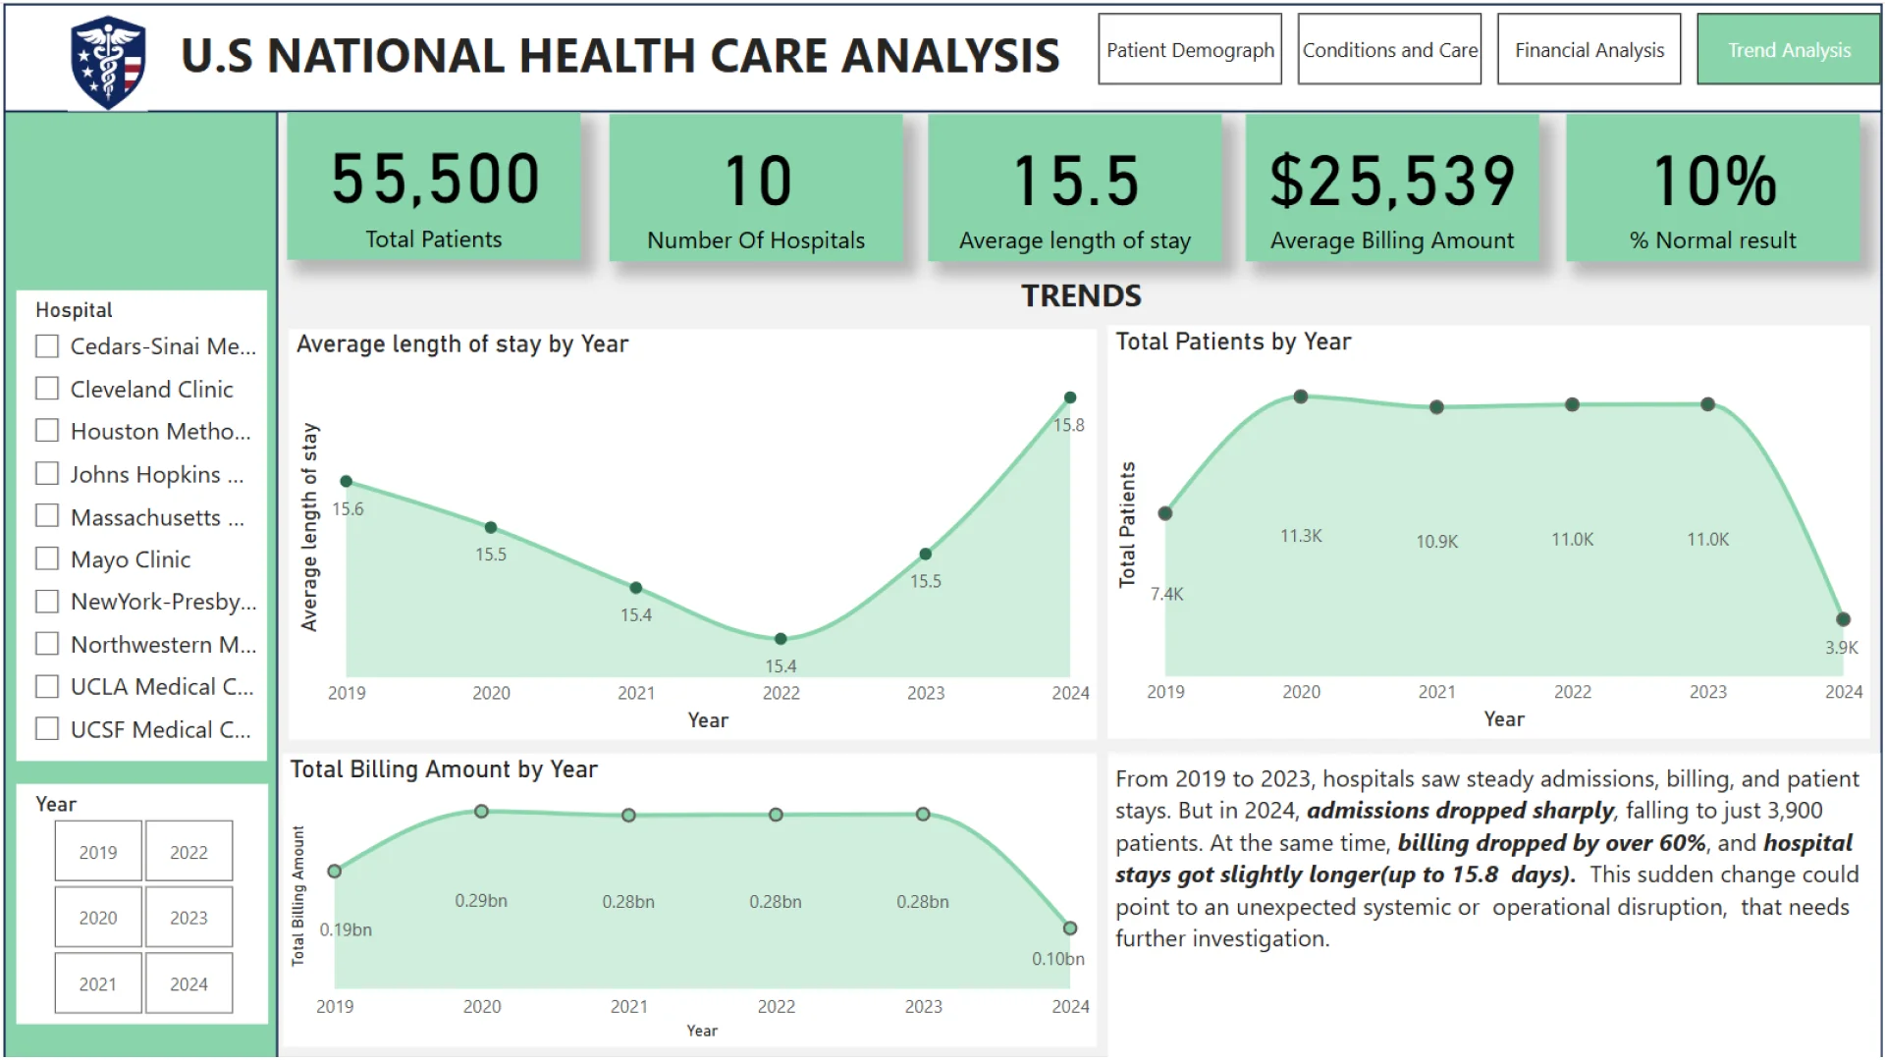Select the Trend Analysis button

tap(1789, 50)
